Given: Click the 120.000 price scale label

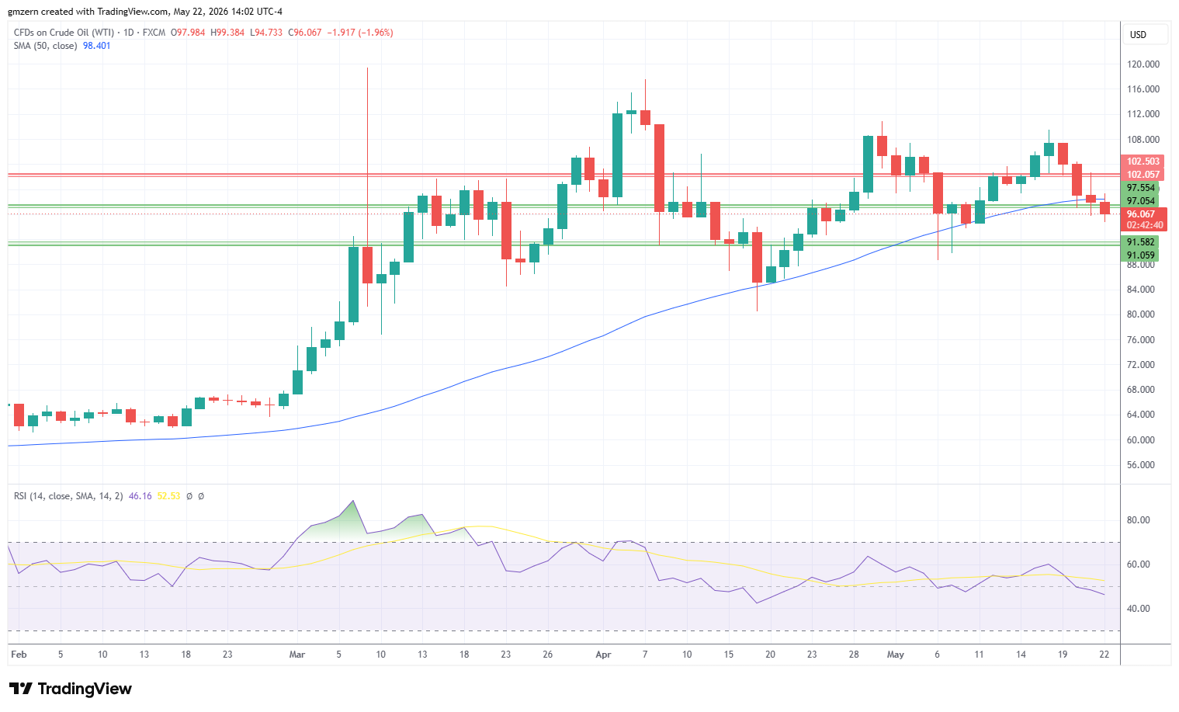Looking at the screenshot, I should point(1143,64).
